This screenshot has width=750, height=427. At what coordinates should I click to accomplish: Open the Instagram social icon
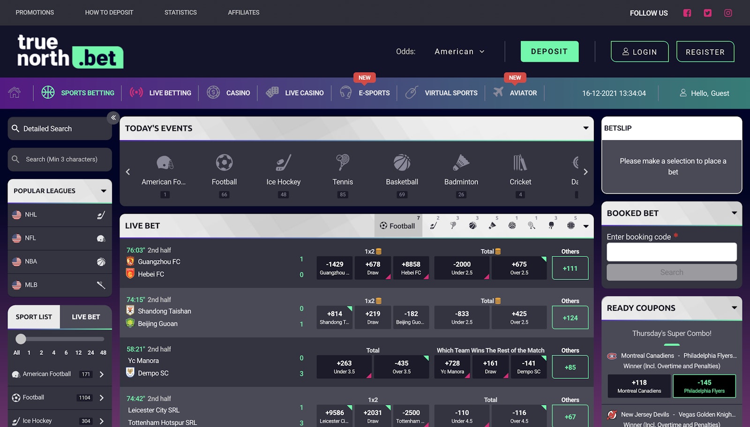[728, 13]
